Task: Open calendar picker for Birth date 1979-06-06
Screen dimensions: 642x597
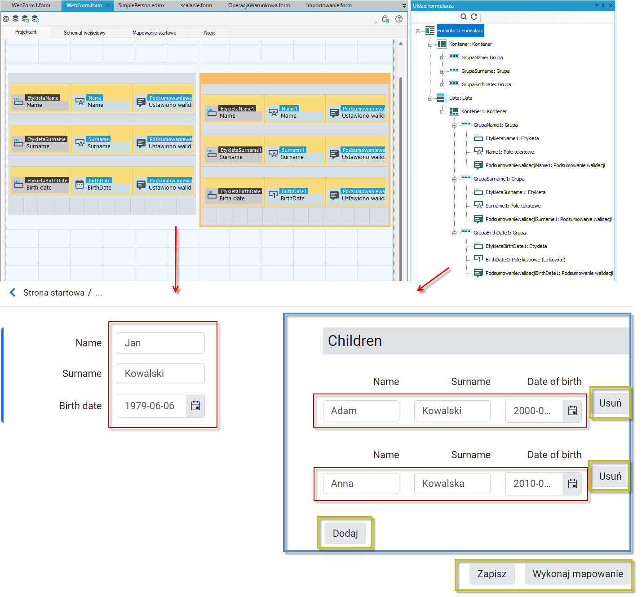Action: [x=196, y=406]
